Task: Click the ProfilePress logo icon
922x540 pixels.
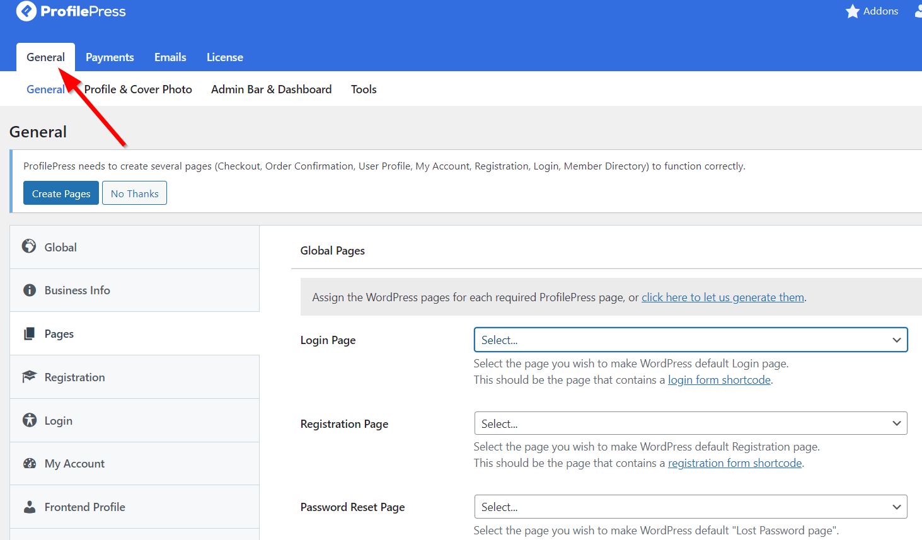Action: (x=26, y=11)
